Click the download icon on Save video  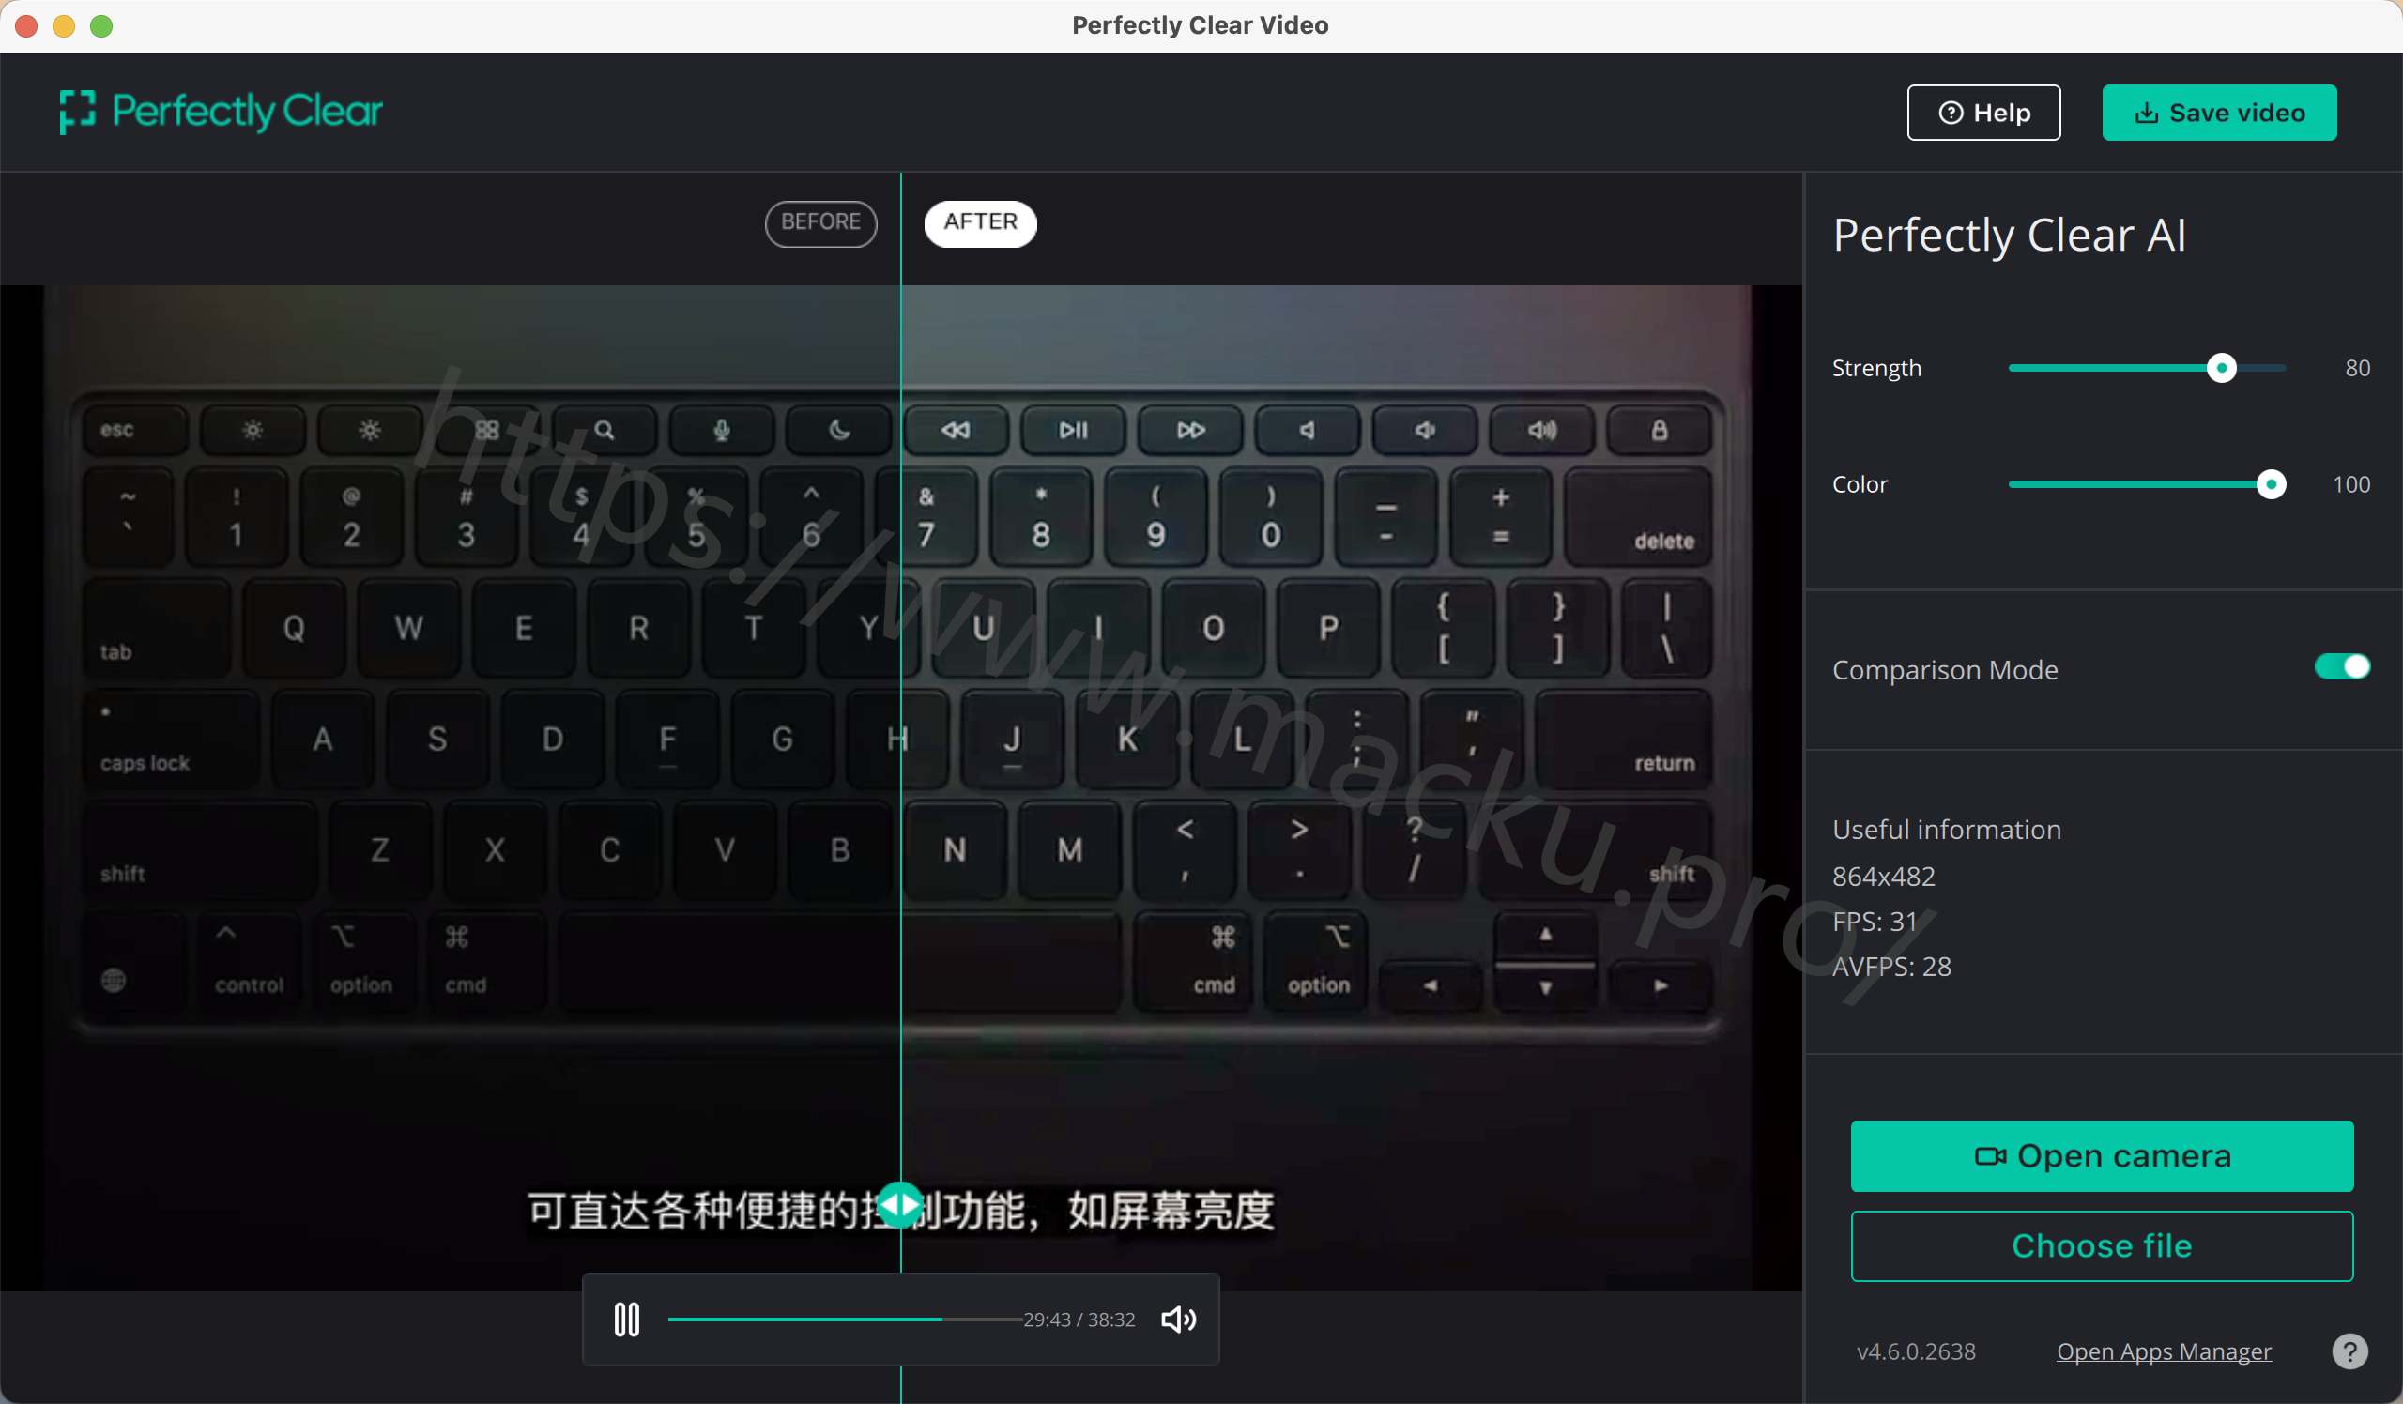[x=2146, y=114]
